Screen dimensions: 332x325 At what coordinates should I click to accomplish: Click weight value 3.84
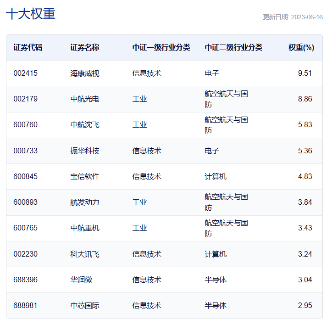(x=305, y=202)
